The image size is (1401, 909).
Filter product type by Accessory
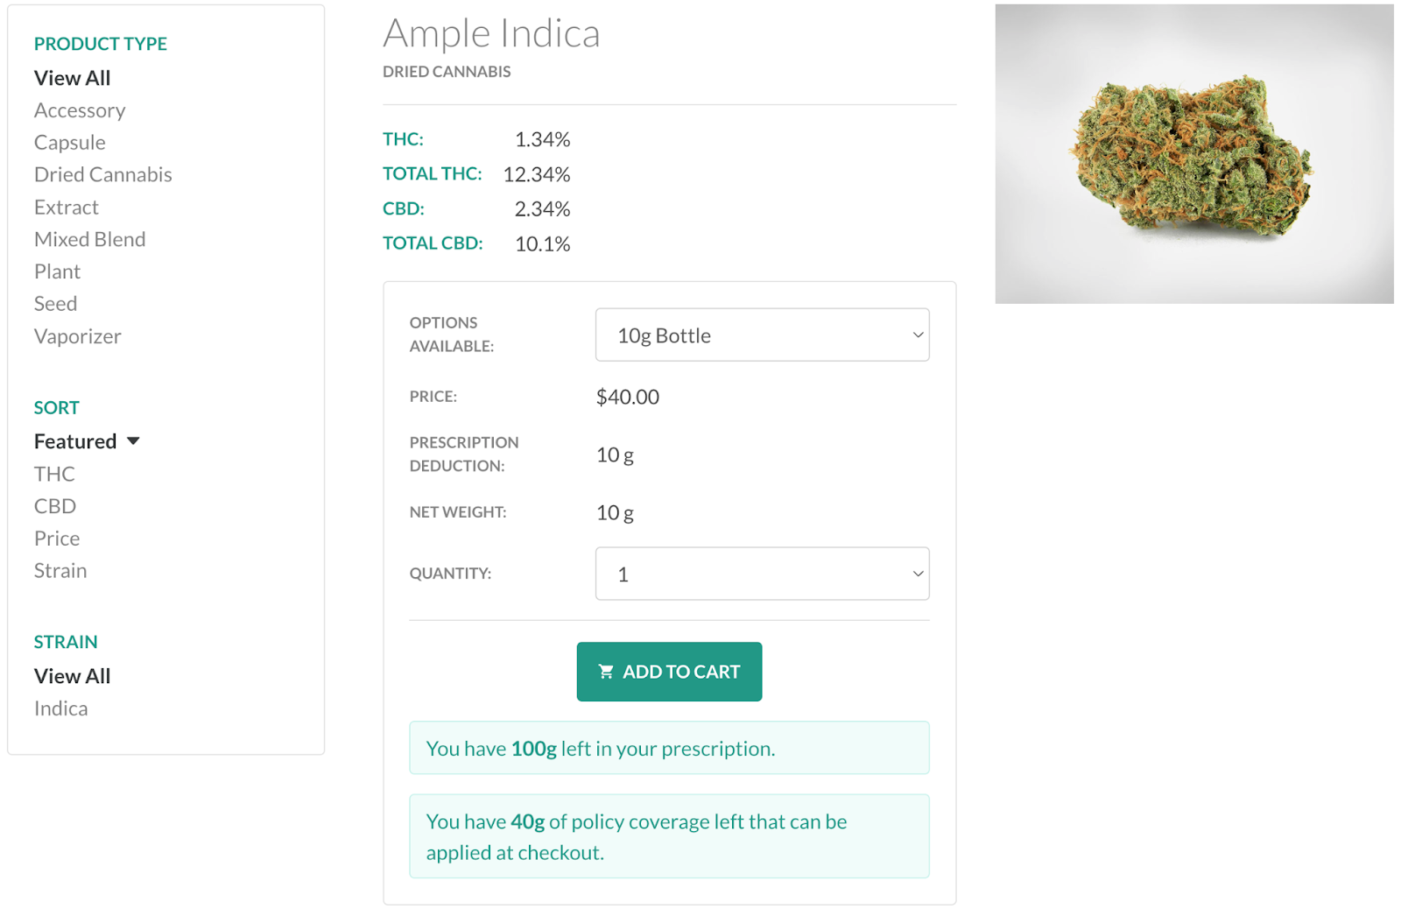pyautogui.click(x=80, y=110)
